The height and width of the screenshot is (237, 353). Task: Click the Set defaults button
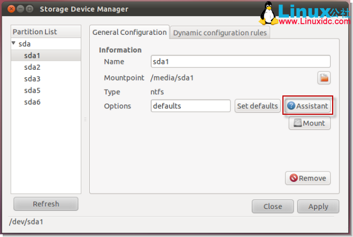coord(257,106)
